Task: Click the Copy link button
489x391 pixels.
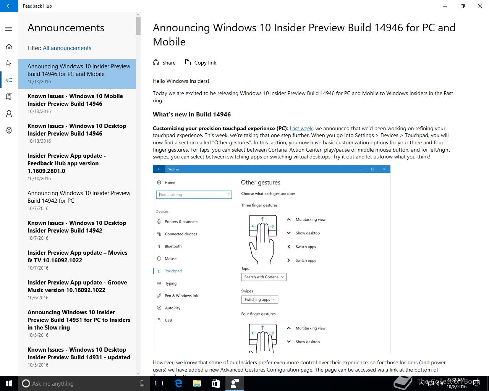Action: [x=201, y=63]
